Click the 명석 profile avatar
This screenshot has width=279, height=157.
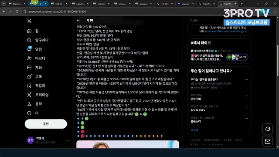31,140
